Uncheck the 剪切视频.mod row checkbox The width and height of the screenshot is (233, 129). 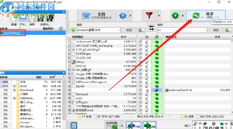point(140,110)
